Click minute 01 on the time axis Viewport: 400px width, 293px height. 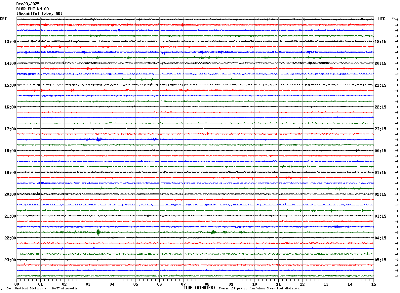point(40,284)
